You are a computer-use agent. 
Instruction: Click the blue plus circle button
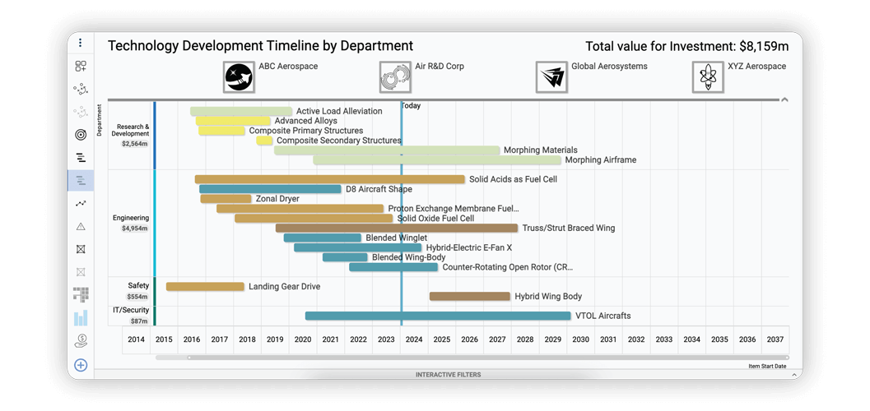click(x=81, y=365)
